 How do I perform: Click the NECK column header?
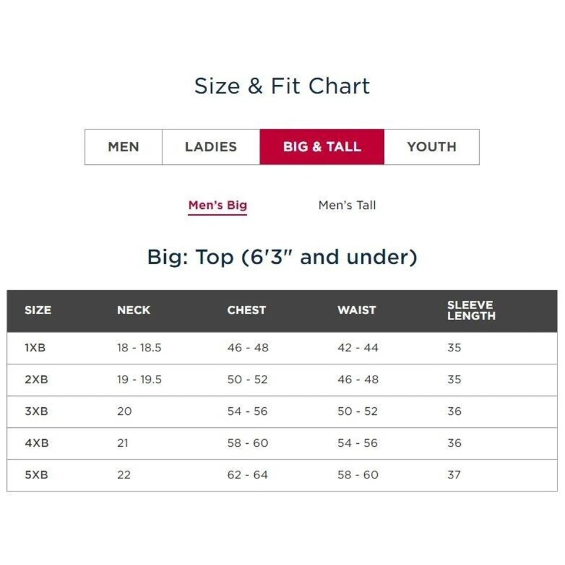tap(134, 310)
